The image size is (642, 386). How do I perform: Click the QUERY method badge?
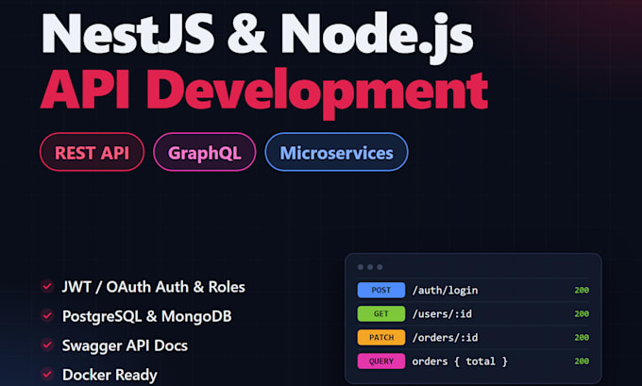tap(381, 361)
